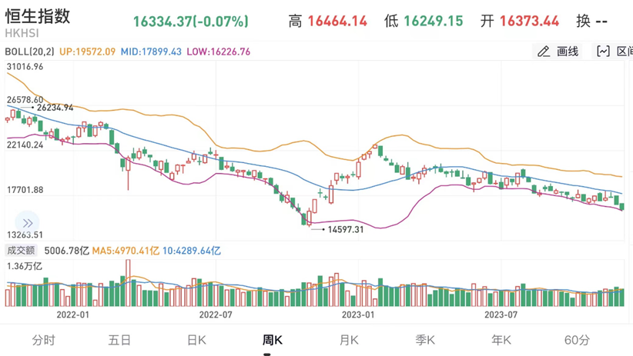Click the 14597.31 low price marker
The image size is (633, 356).
(345, 229)
